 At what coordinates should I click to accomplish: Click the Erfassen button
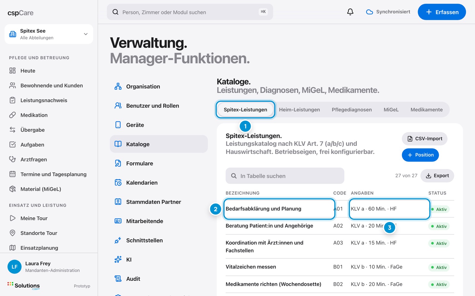pyautogui.click(x=442, y=12)
